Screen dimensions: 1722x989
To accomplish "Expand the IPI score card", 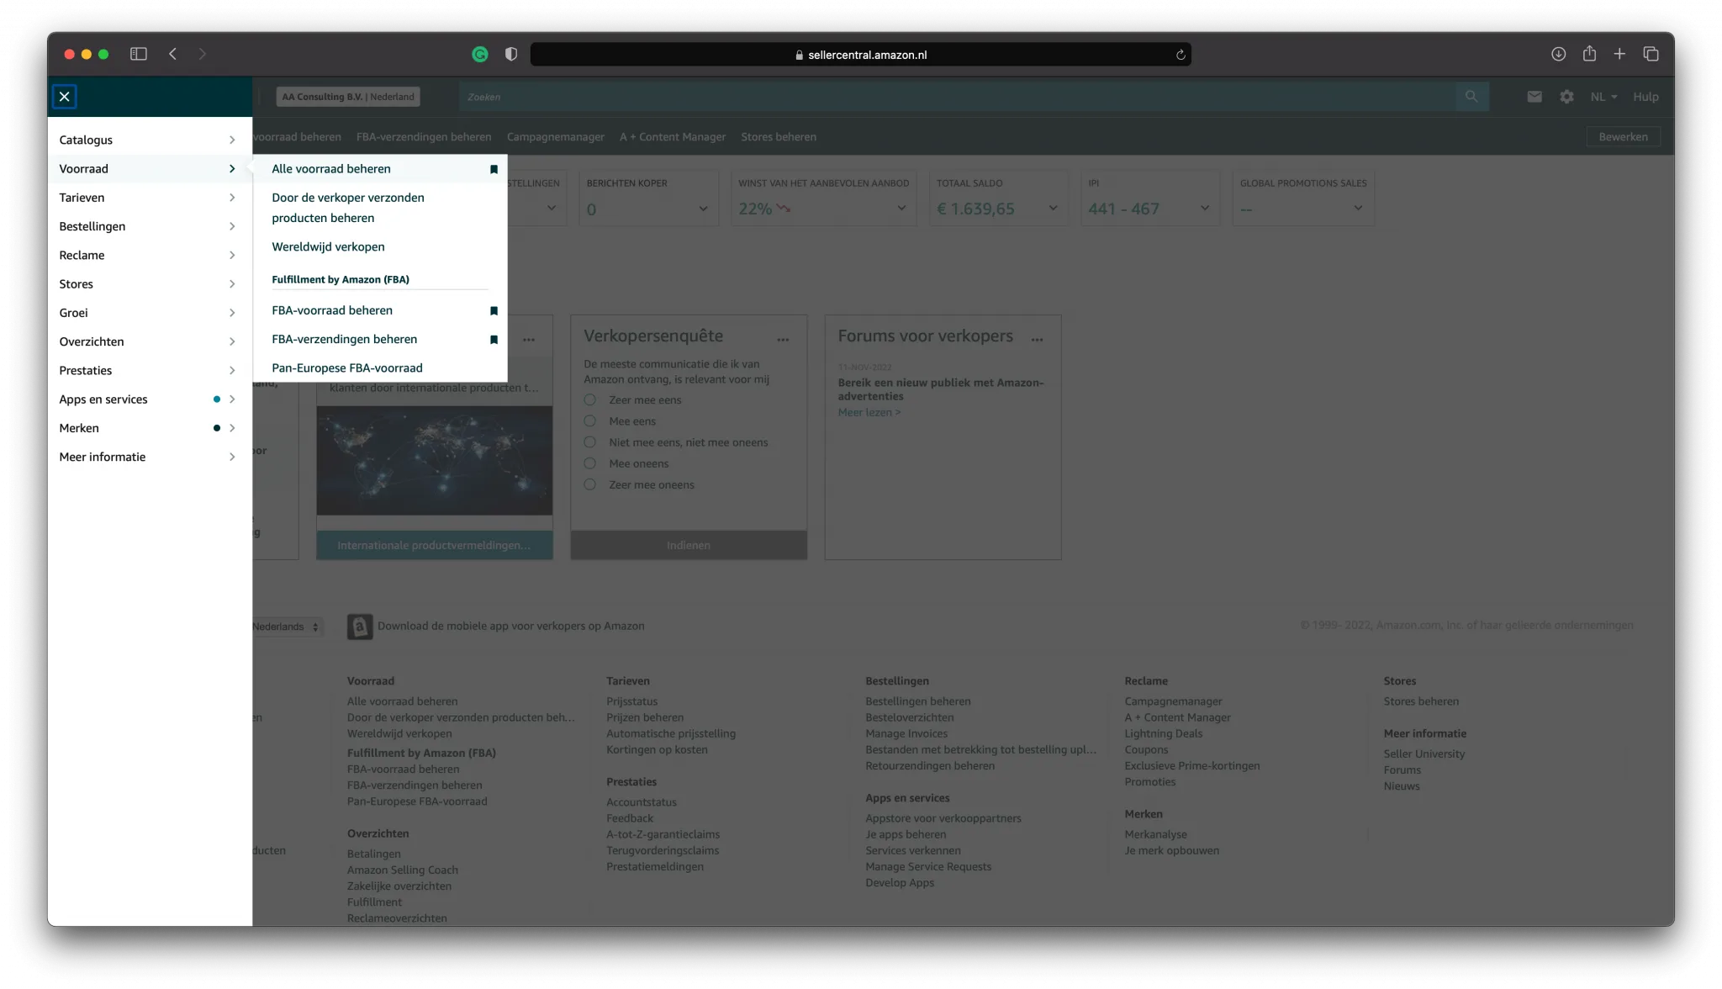I will tap(1204, 209).
